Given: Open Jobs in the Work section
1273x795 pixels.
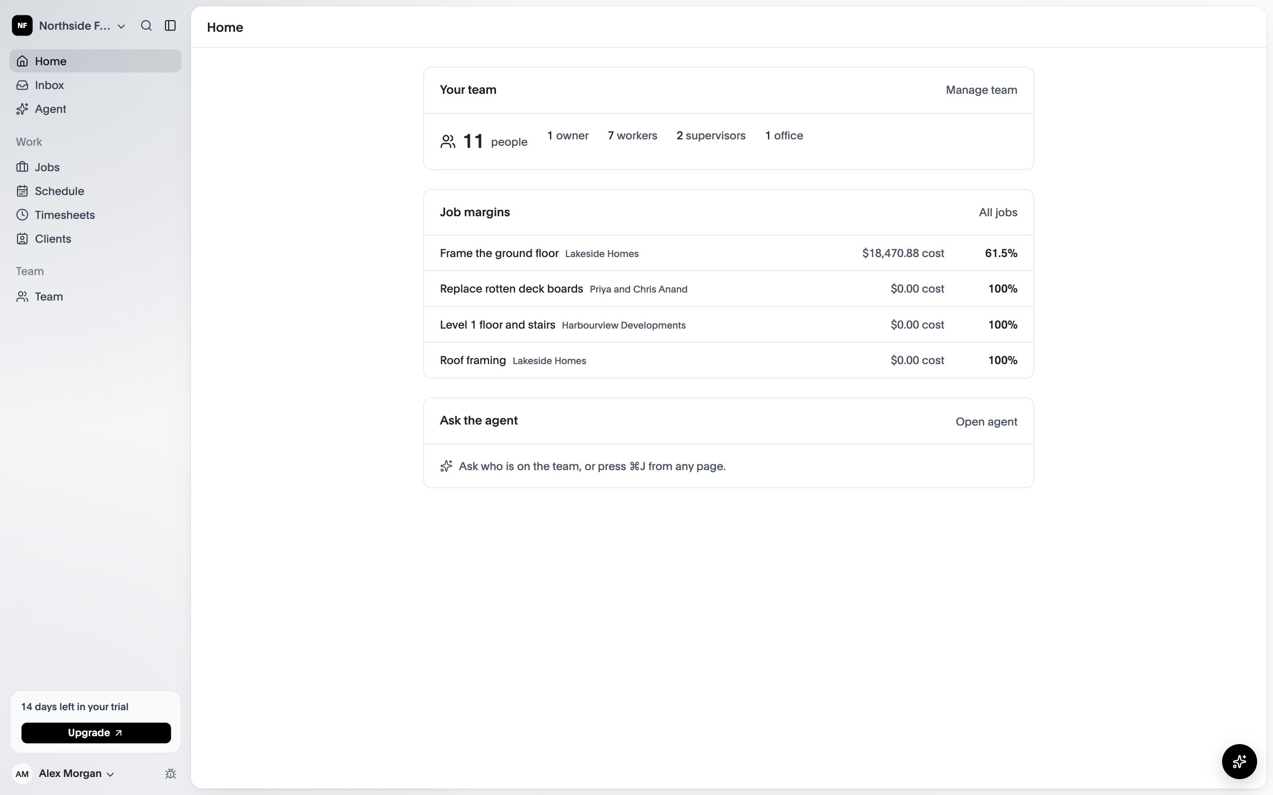Looking at the screenshot, I should [x=95, y=167].
